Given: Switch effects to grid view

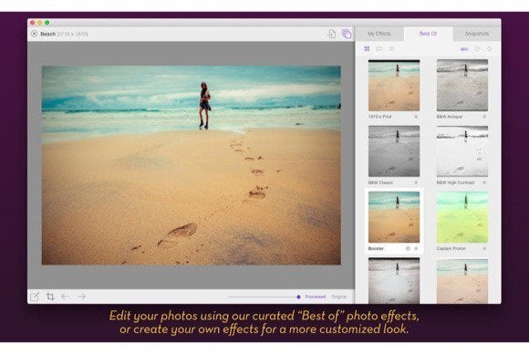Looking at the screenshot, I should tap(367, 49).
